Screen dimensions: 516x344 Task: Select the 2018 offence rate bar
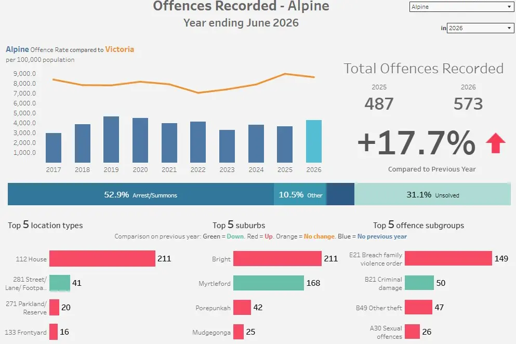[x=82, y=143]
